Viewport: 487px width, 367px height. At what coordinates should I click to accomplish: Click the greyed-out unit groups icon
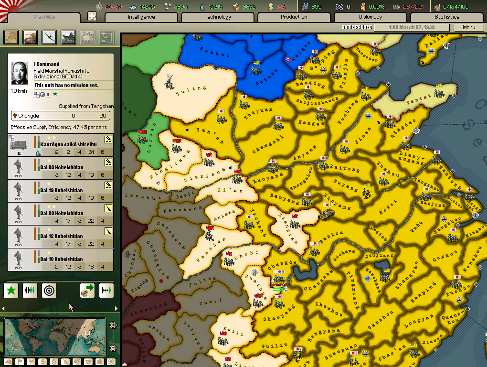pyautogui.click(x=106, y=37)
